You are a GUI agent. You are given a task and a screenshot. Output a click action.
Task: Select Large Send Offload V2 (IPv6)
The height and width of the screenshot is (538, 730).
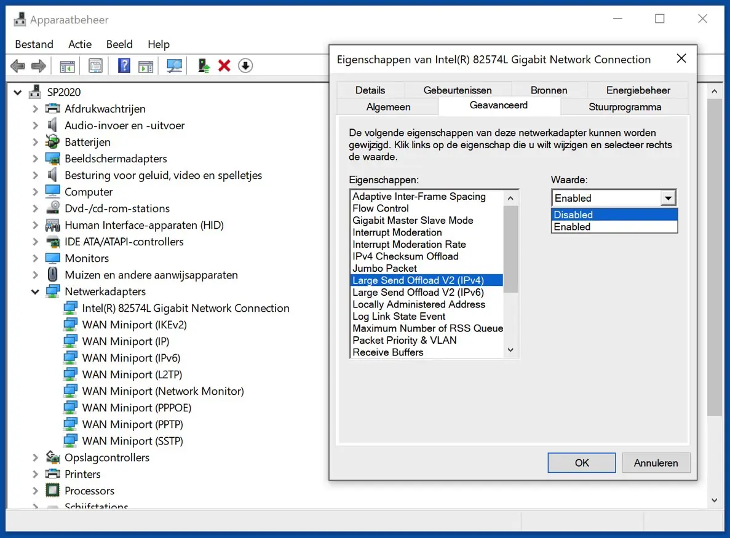pyautogui.click(x=426, y=292)
